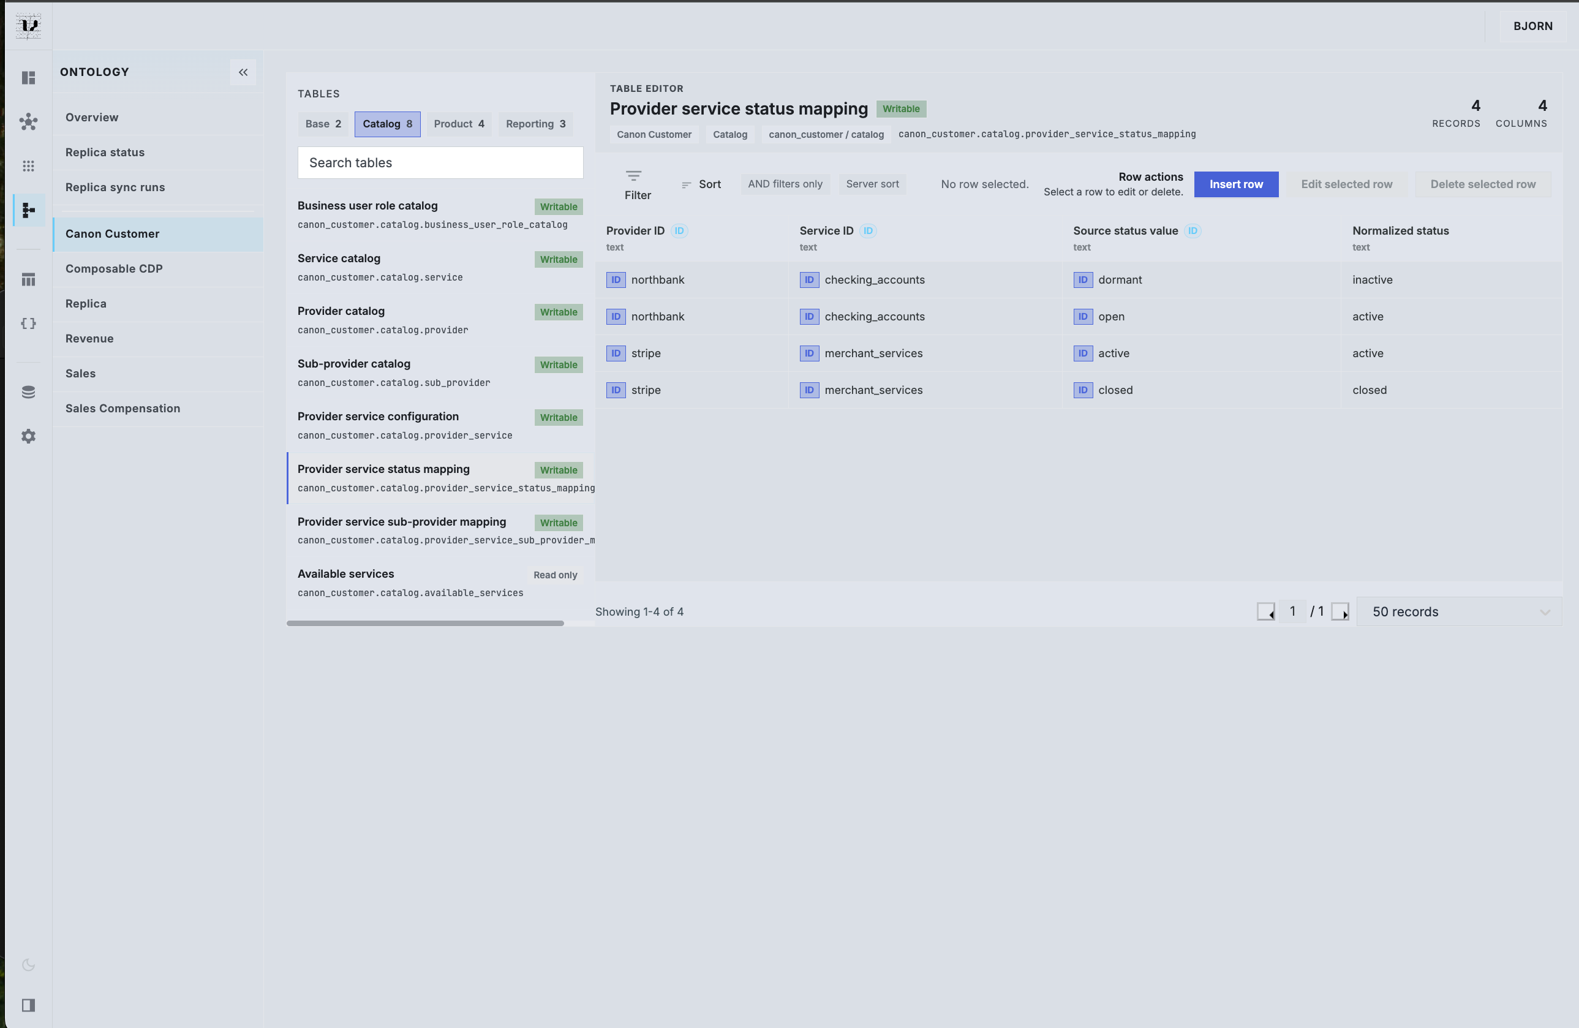Toggle the AND filters only option
Image resolution: width=1579 pixels, height=1028 pixels.
coord(785,184)
